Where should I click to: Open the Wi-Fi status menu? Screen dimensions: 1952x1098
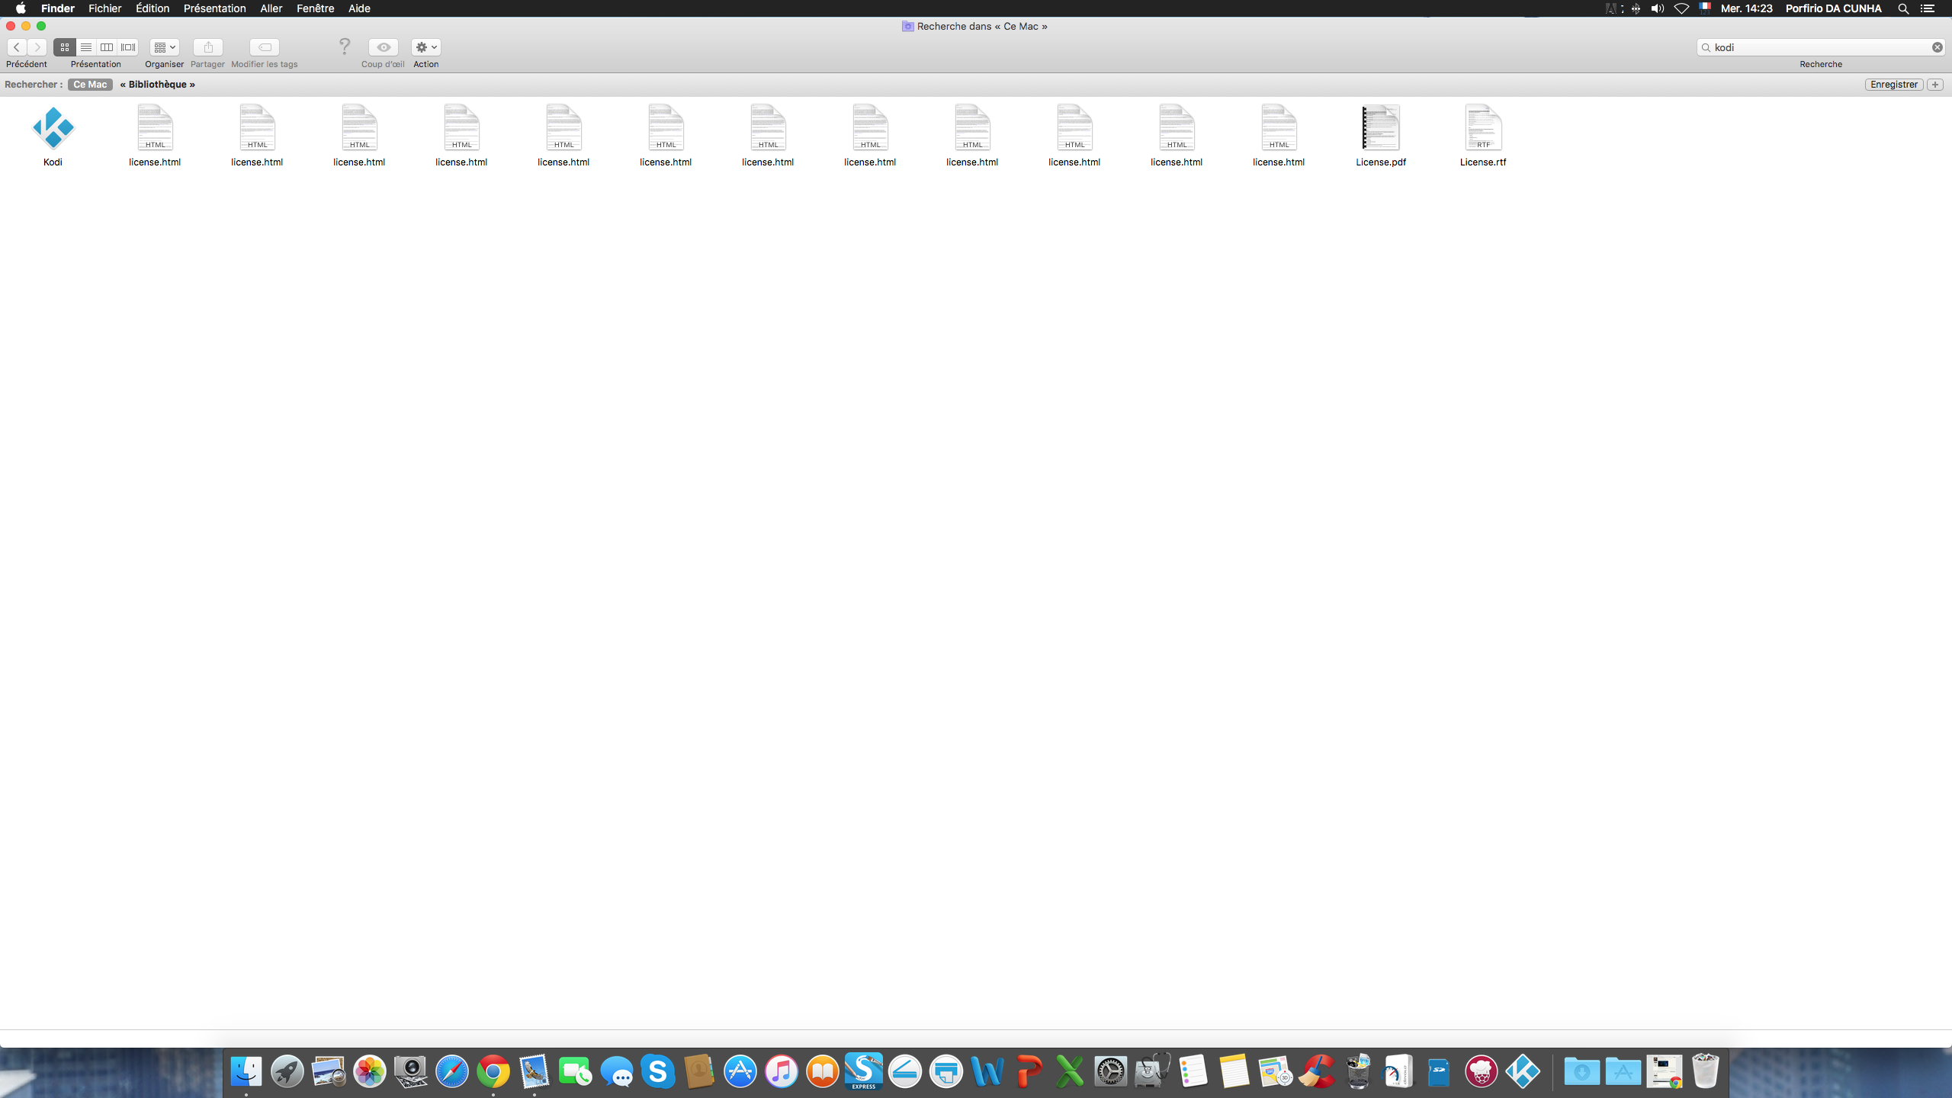(1681, 8)
